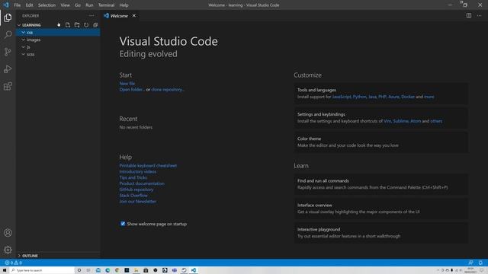Image resolution: width=488 pixels, height=274 pixels.
Task: Click the VS Code logo in title bar
Action: pos(6,5)
